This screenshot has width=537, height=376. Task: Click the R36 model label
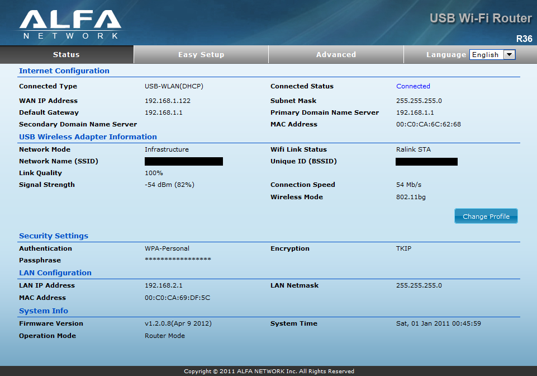coord(524,39)
